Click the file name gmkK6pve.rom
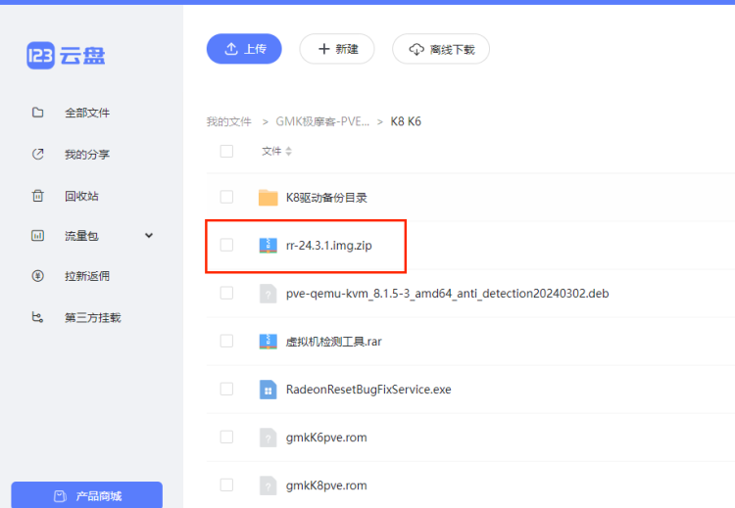Screen dimensions: 735x508 (326, 438)
